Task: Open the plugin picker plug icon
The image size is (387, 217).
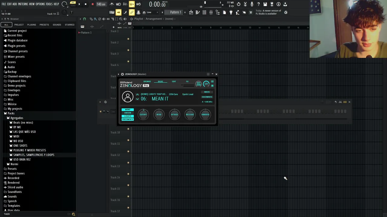Action: (x=231, y=12)
